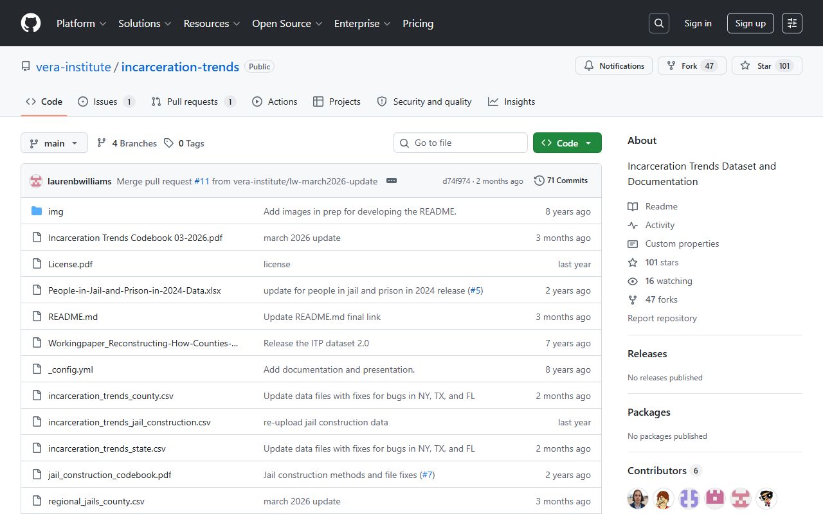Click the tag icon beside 0 Tags
823x514 pixels.
[168, 143]
